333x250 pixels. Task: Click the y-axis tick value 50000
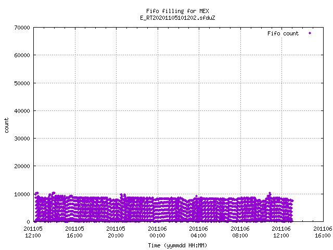pyautogui.click(x=22, y=83)
